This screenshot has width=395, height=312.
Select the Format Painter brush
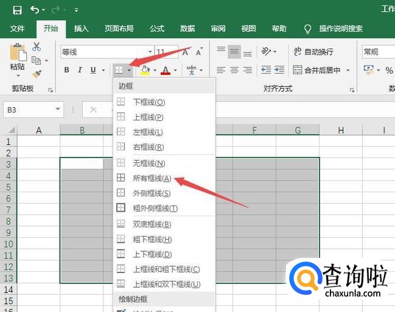coord(37,74)
